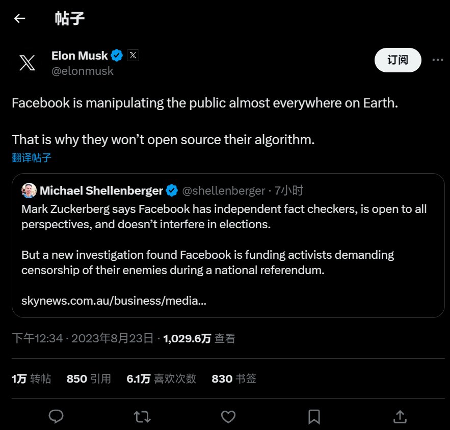View the 6.1万 喜欢次数 likes list
Viewport: 450px width, 430px height.
point(161,379)
